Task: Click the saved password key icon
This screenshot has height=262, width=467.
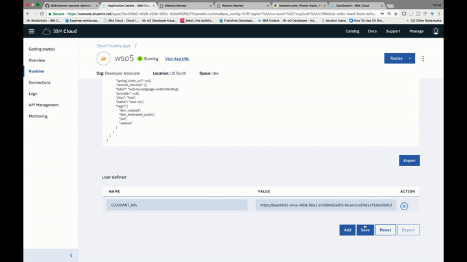Action: [x=382, y=14]
